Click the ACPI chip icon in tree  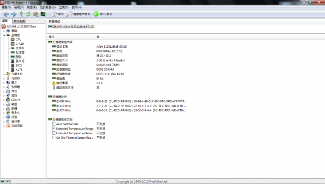(13, 70)
